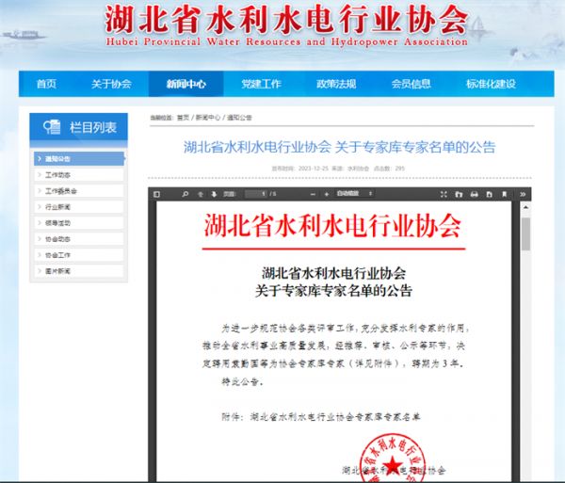565x483 pixels.
Task: Toggle the PDF viewer sidebar
Action: [x=156, y=194]
